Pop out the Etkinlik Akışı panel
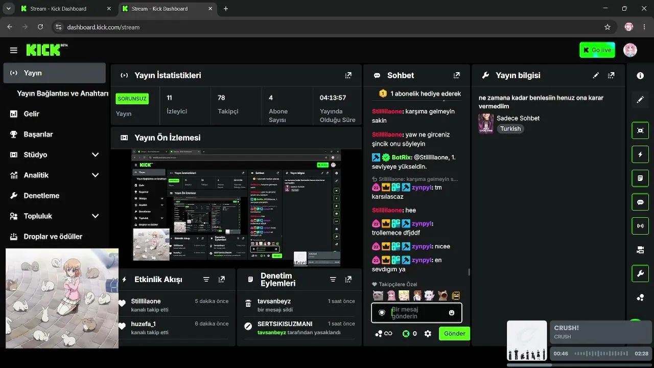Image resolution: width=654 pixels, height=368 pixels. [x=222, y=280]
